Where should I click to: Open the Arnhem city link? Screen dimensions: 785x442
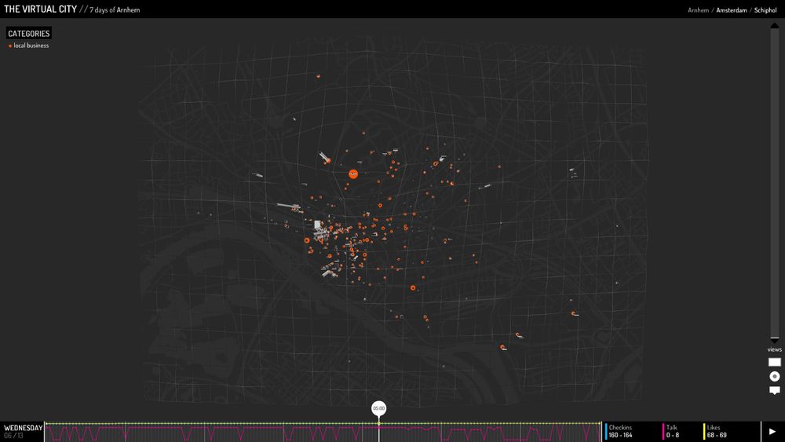click(698, 10)
